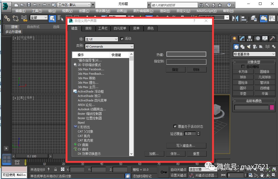Collapse the 对象类型 rollout

tap(253, 62)
